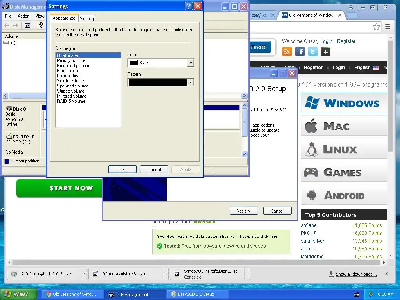Click the Google plus icon on the website
This screenshot has width=400, height=300.
coord(326,52)
